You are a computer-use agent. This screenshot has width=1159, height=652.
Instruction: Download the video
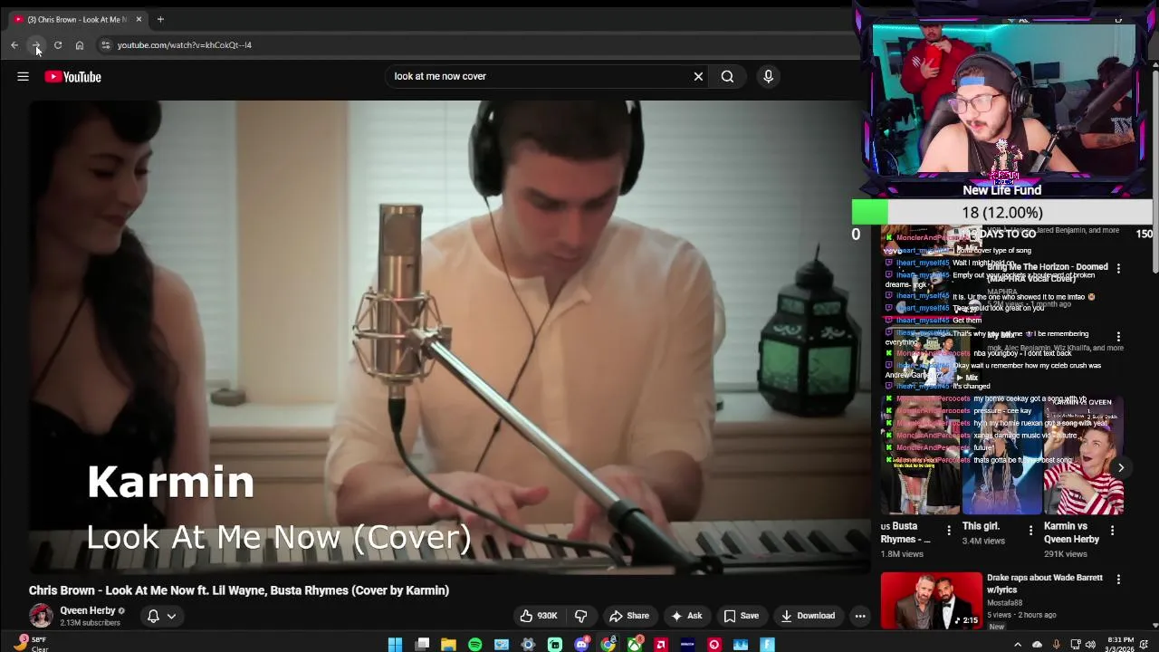click(x=808, y=616)
